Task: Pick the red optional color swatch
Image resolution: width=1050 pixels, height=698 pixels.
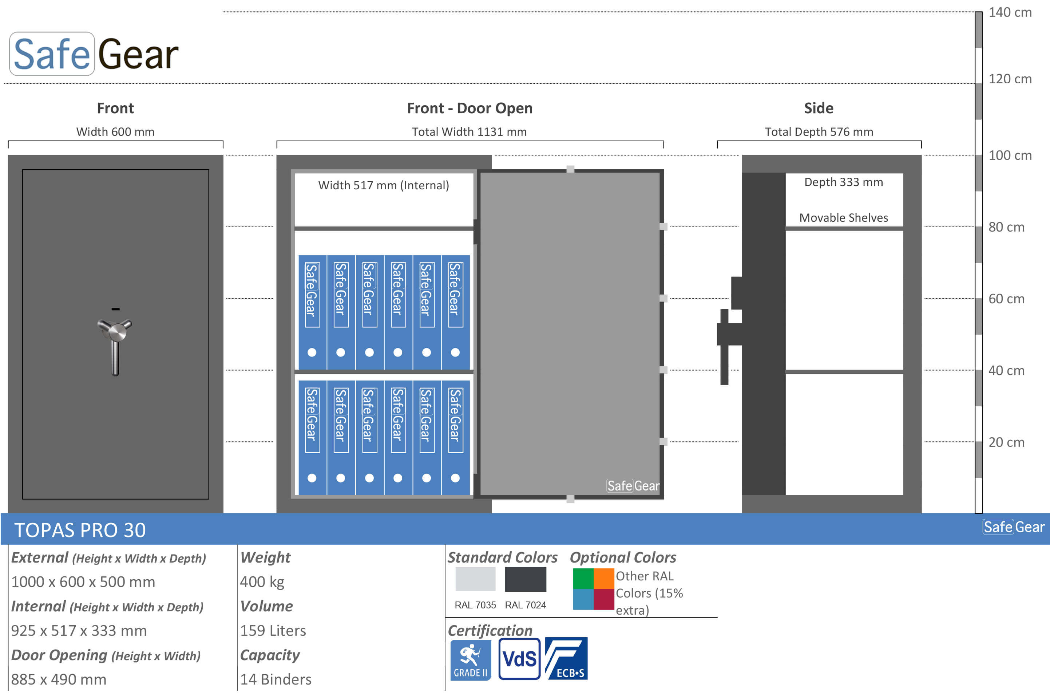Action: coord(604,599)
